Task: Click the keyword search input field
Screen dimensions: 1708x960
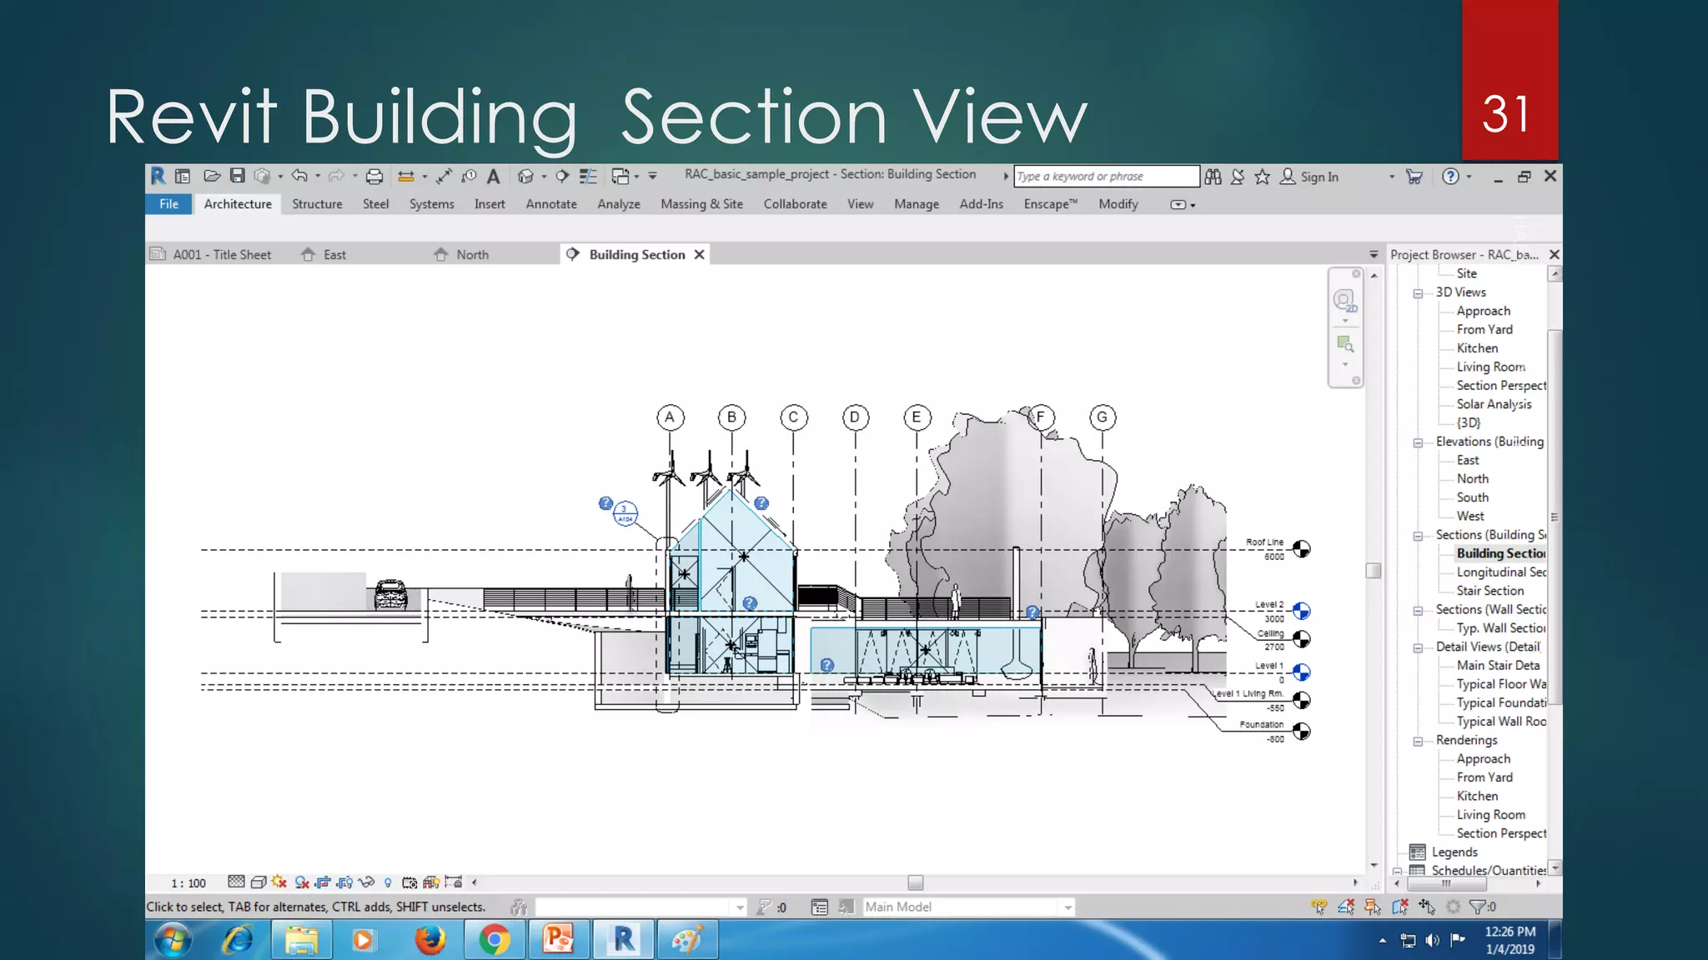Action: 1107,177
